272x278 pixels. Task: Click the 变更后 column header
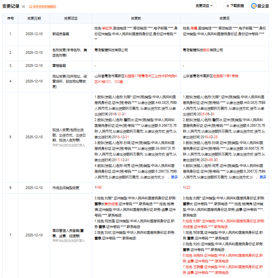coord(224,18)
